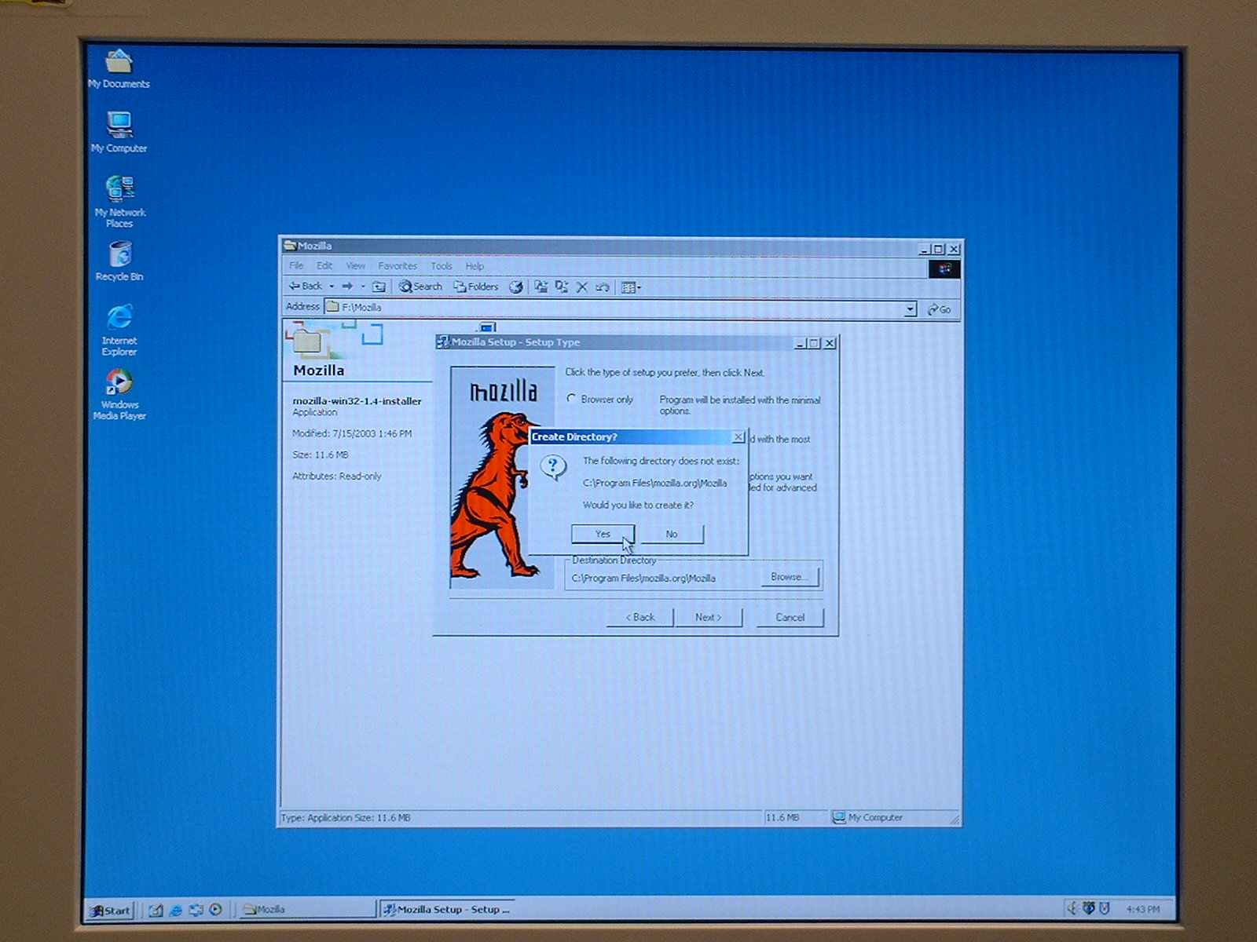Screen dimensions: 1257x942
Task: Click the Undo icon in Explorer toolbar
Action: coord(603,287)
